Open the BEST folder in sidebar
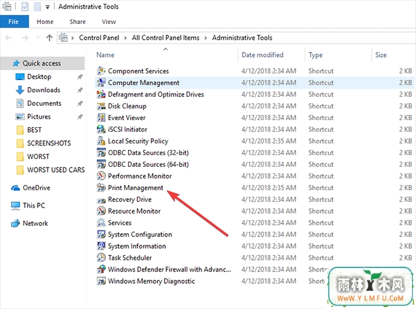 point(34,130)
